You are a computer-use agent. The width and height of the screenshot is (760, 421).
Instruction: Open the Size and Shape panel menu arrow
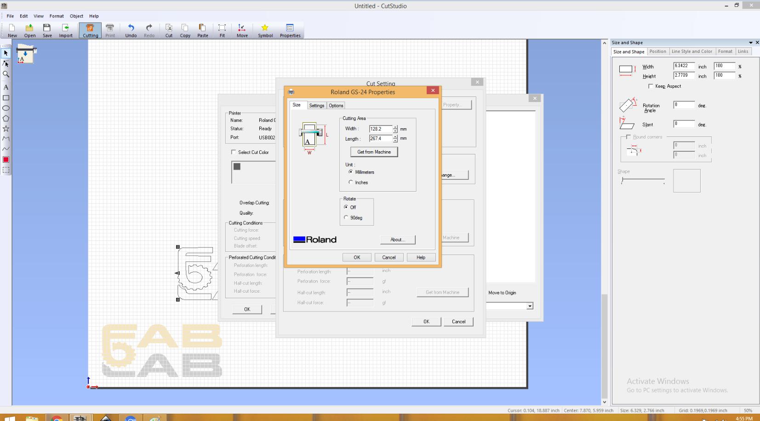pos(750,43)
